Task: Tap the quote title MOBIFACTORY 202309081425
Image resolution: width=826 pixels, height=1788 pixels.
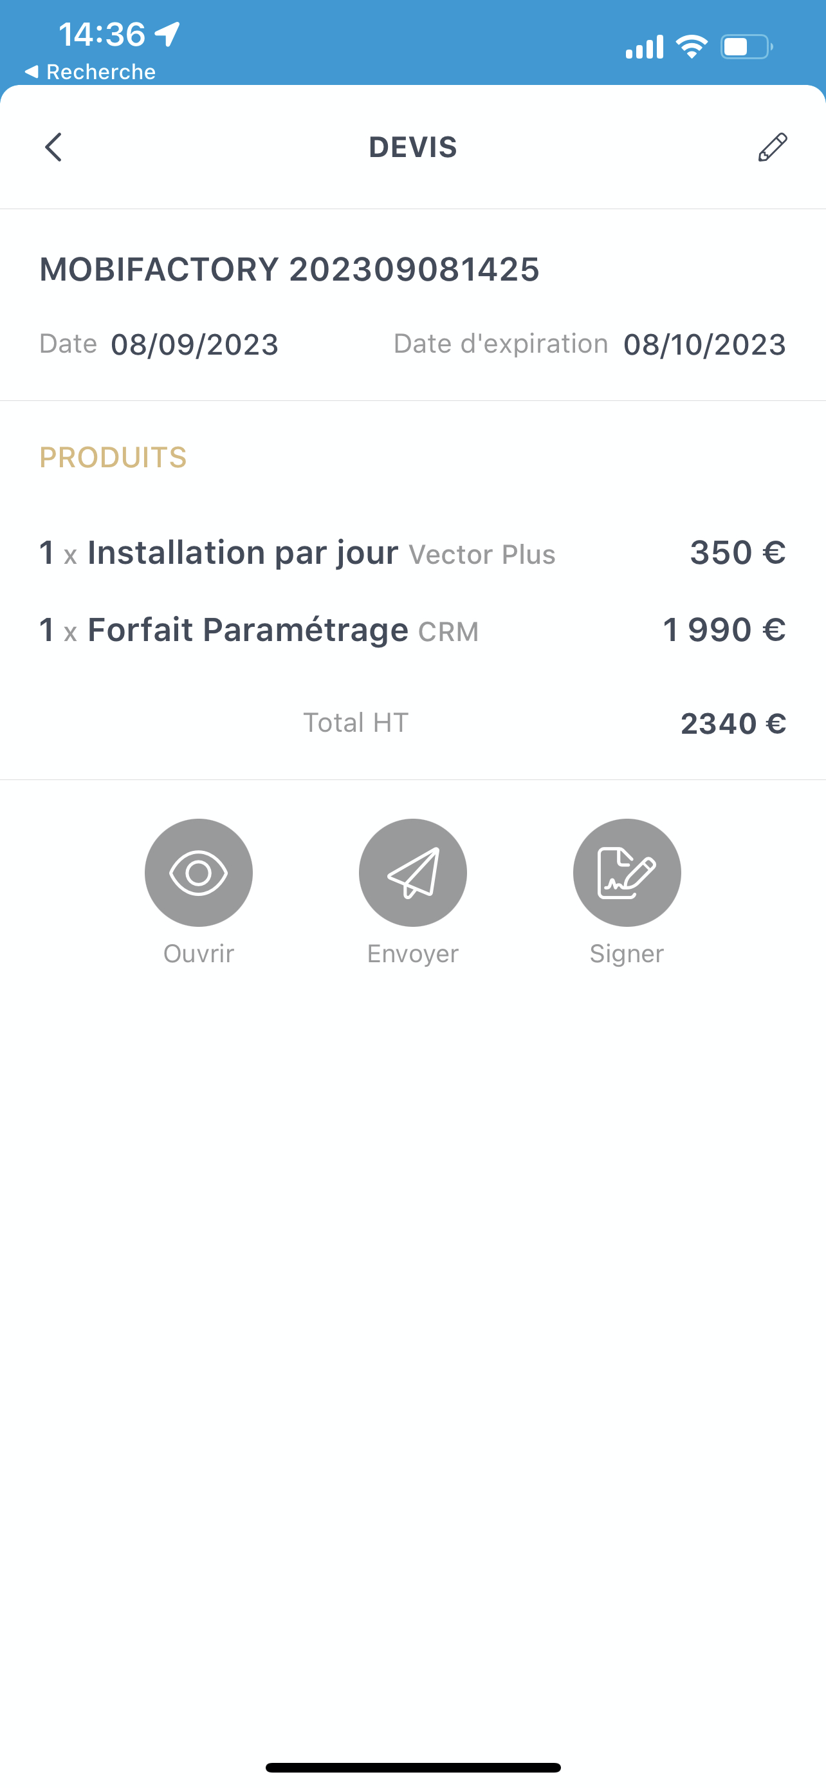Action: tap(289, 269)
